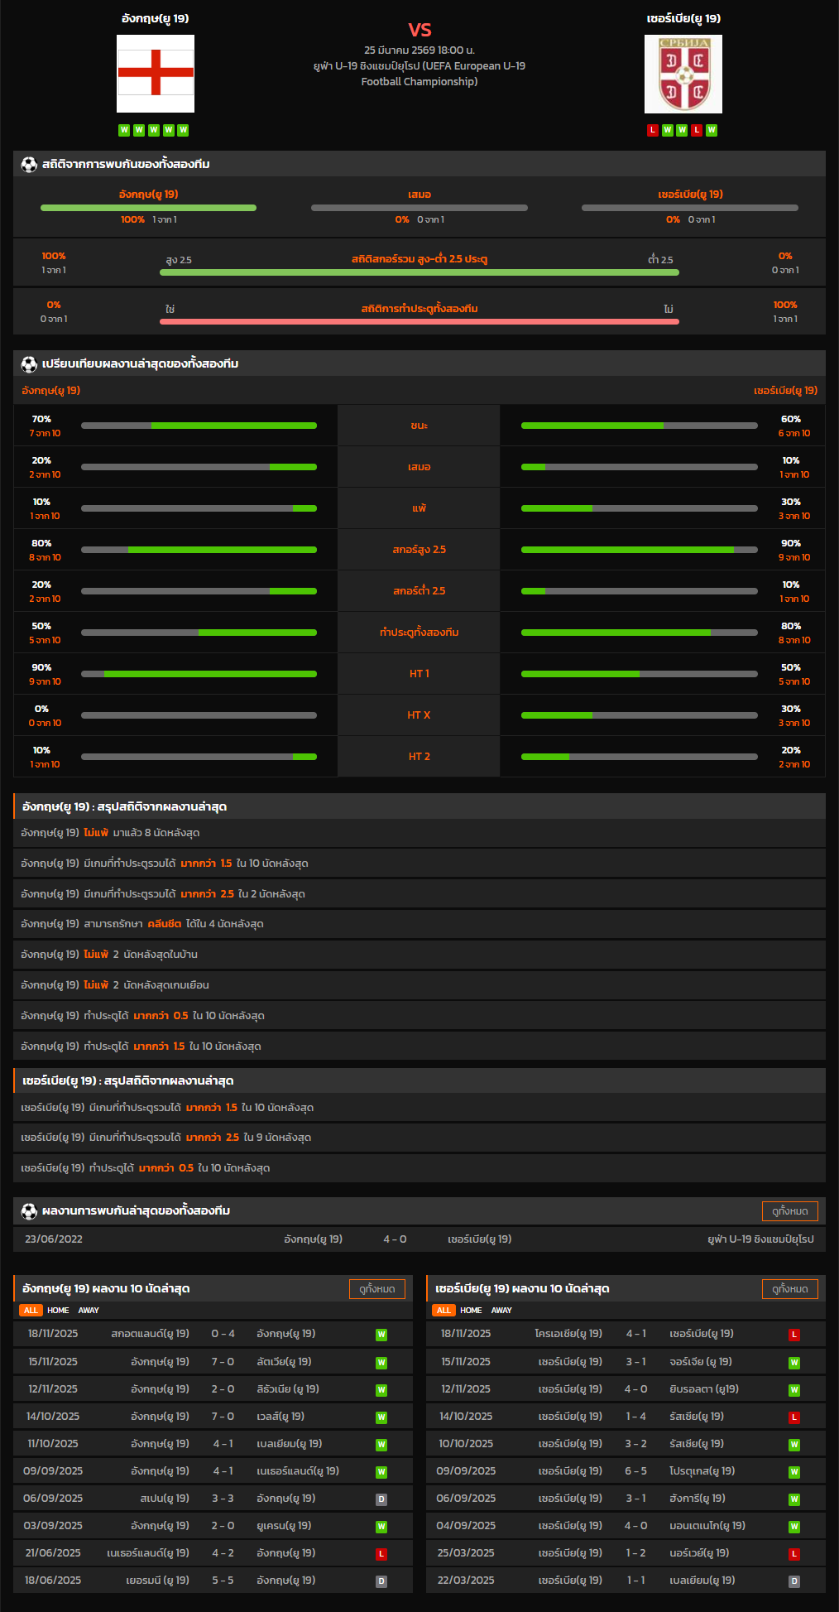Click the soccer ball icon beside head-to-head statistics header
The width and height of the screenshot is (839, 1612).
[x=29, y=164]
